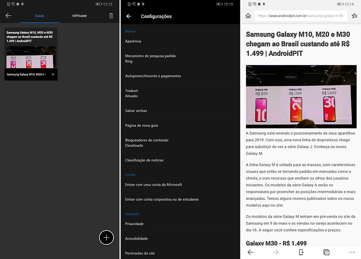Screen dimensions: 361x259
Task: Tap the Galaxy M30 - R$ 1.499 heading
Action: 276,243
